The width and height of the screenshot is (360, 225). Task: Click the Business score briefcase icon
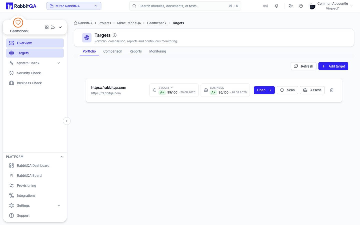click(206, 90)
